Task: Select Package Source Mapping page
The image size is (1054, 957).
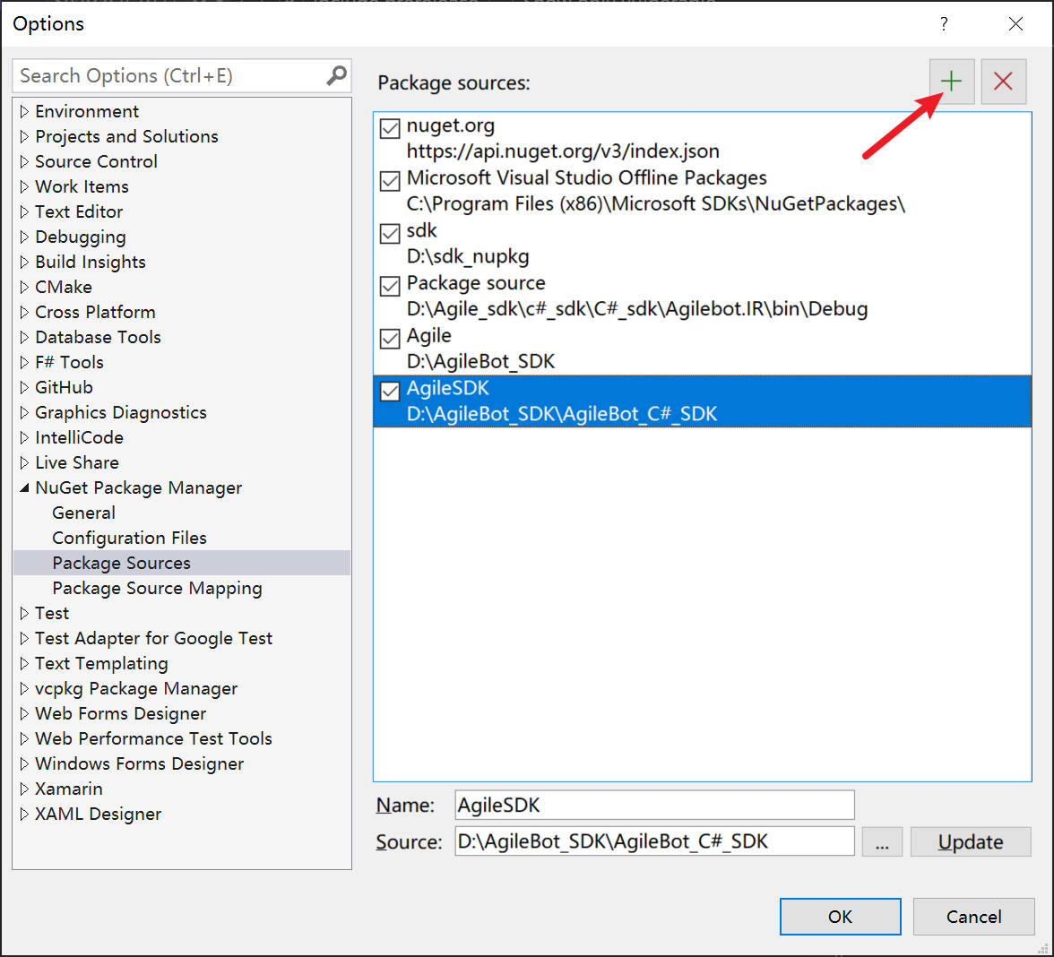Action: coord(157,588)
